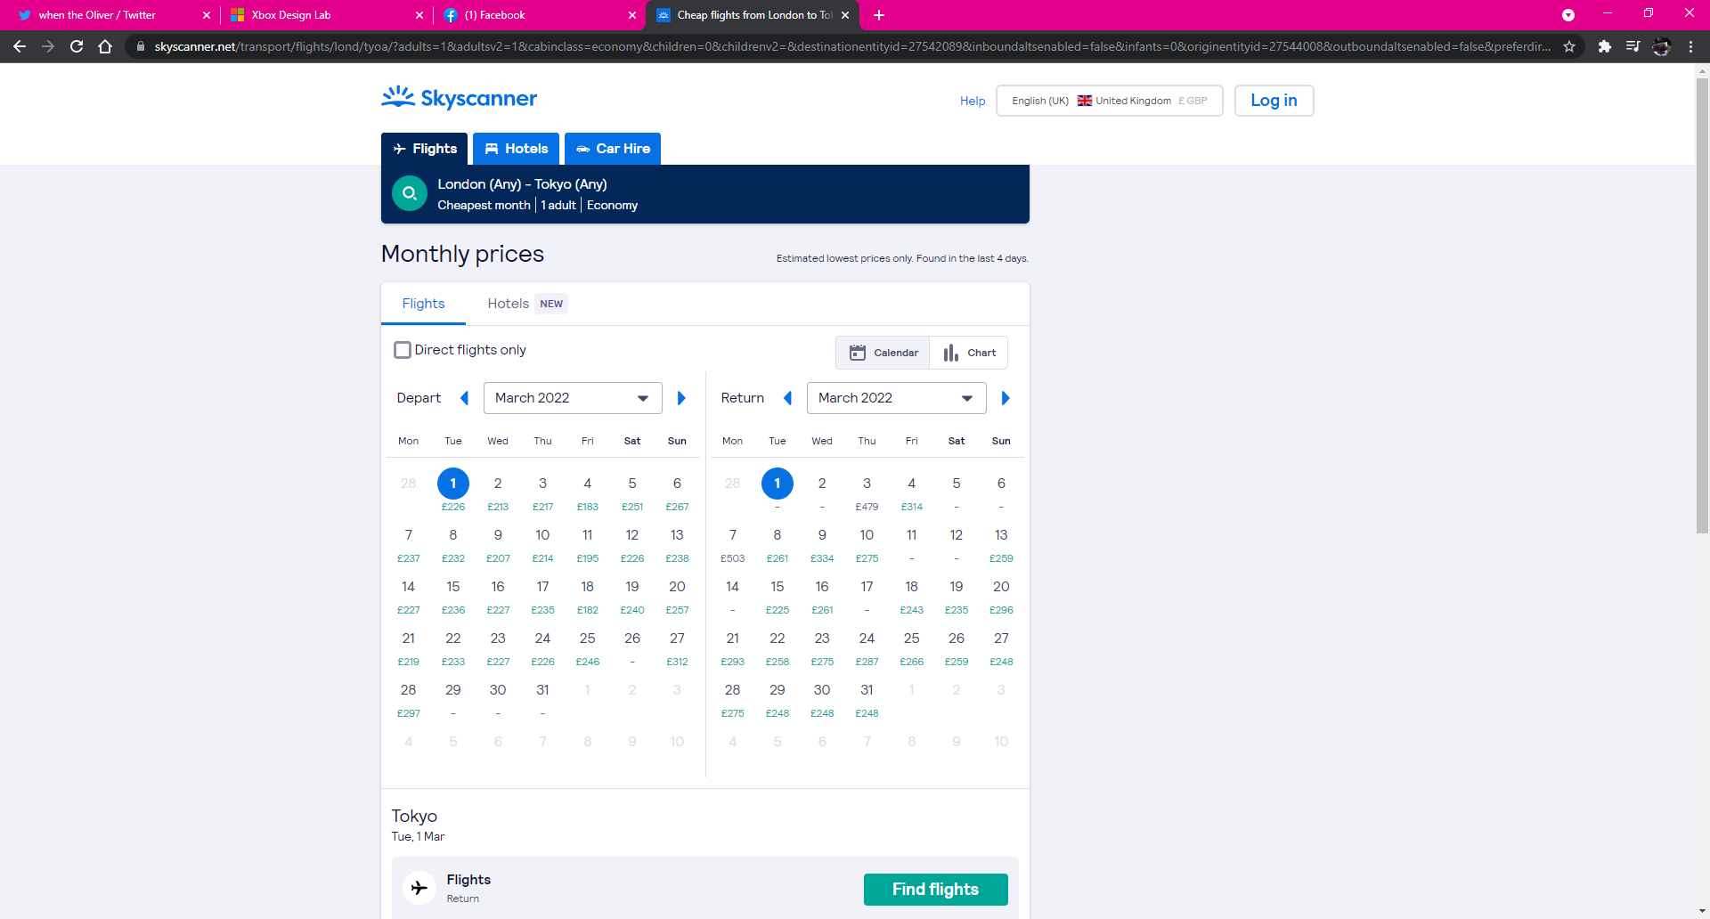1710x919 pixels.
Task: Open the Car Hire tab
Action: click(613, 149)
